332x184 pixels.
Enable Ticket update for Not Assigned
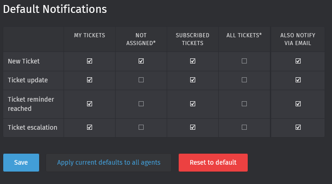(x=141, y=80)
